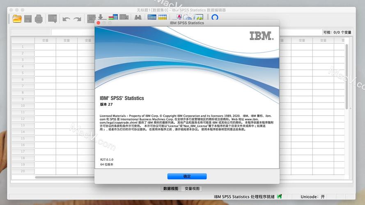The height and width of the screenshot is (205, 365).
Task: Redo the action using the toolbar arrow
Action: click(x=77, y=19)
